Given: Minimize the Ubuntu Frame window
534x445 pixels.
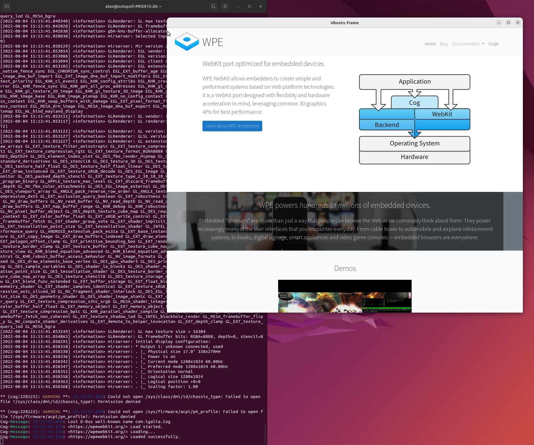Looking at the screenshot, I should click(x=499, y=23).
